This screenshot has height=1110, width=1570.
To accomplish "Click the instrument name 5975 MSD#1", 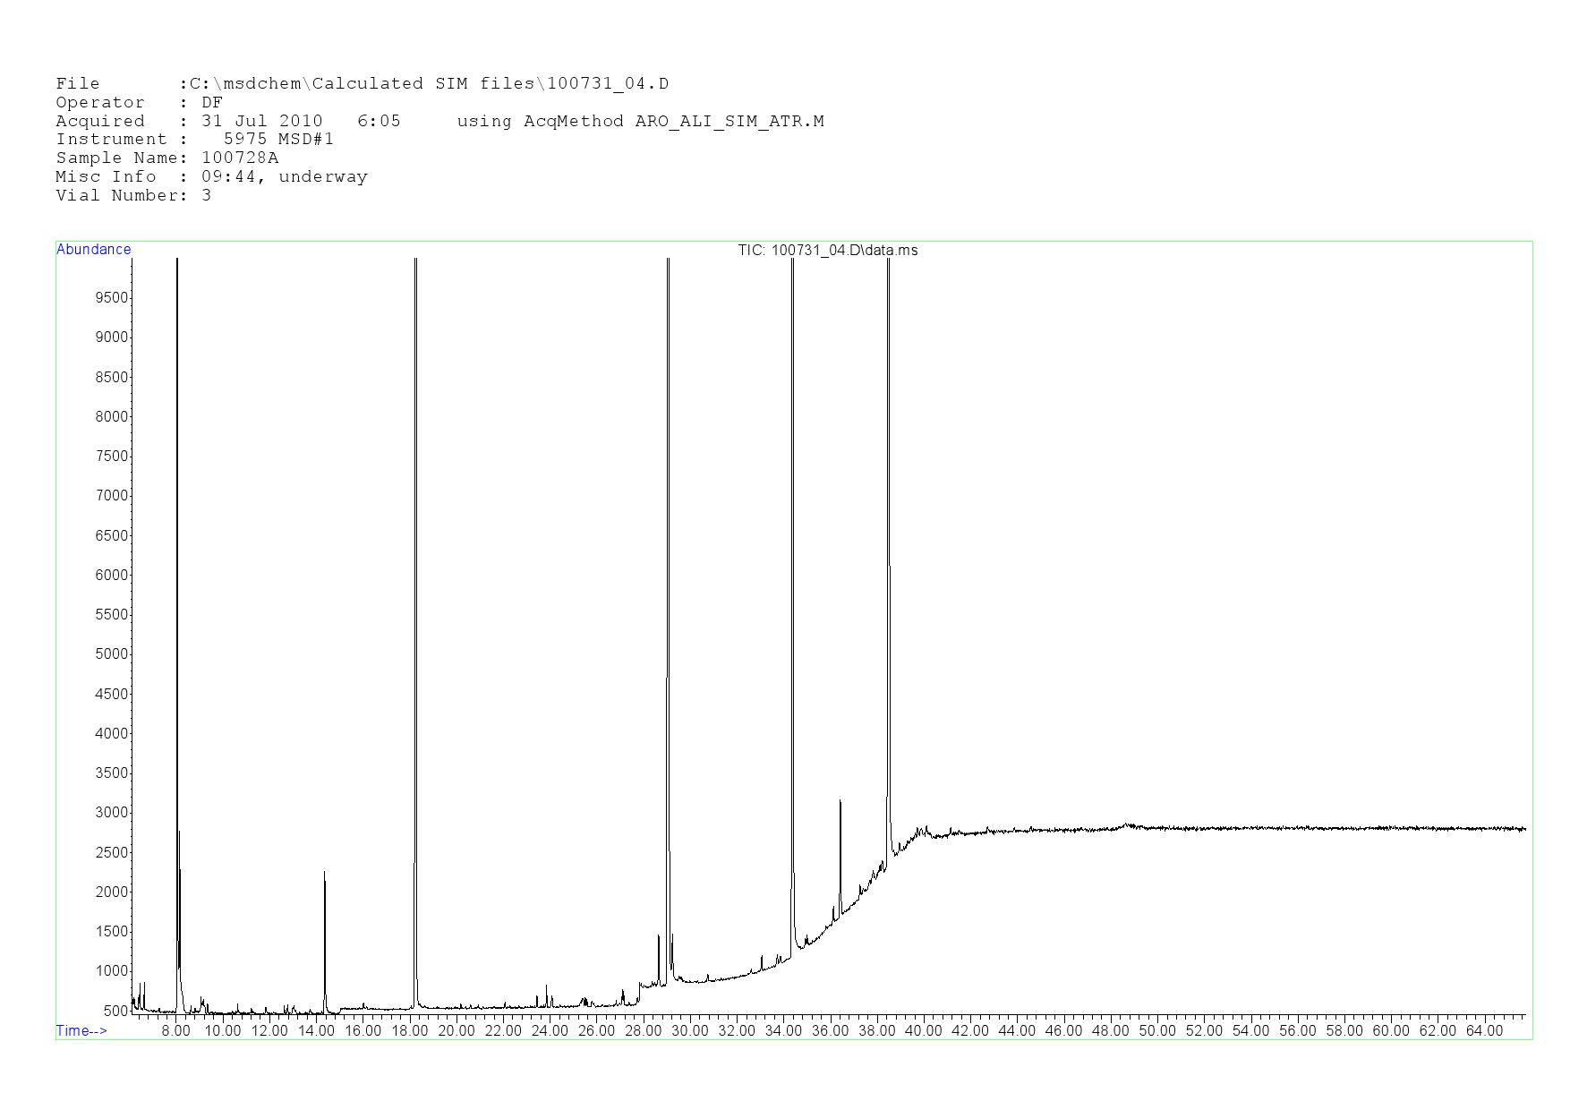I will pyautogui.click(x=278, y=140).
